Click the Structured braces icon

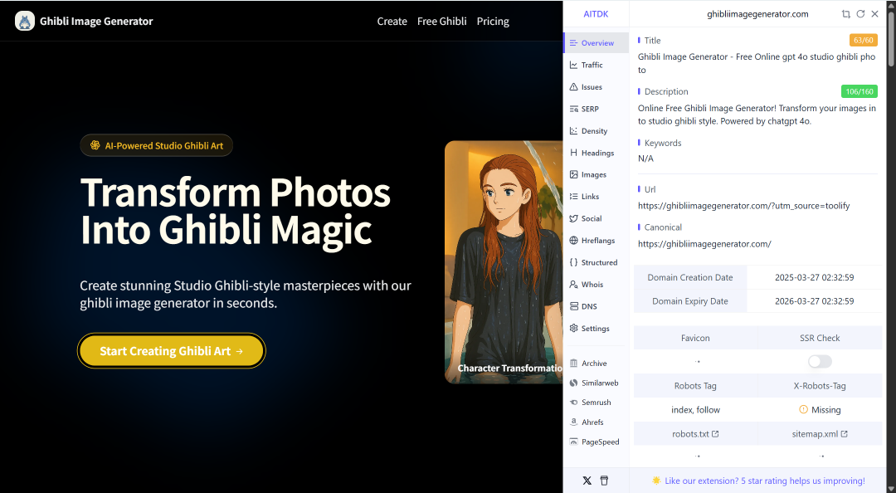574,262
